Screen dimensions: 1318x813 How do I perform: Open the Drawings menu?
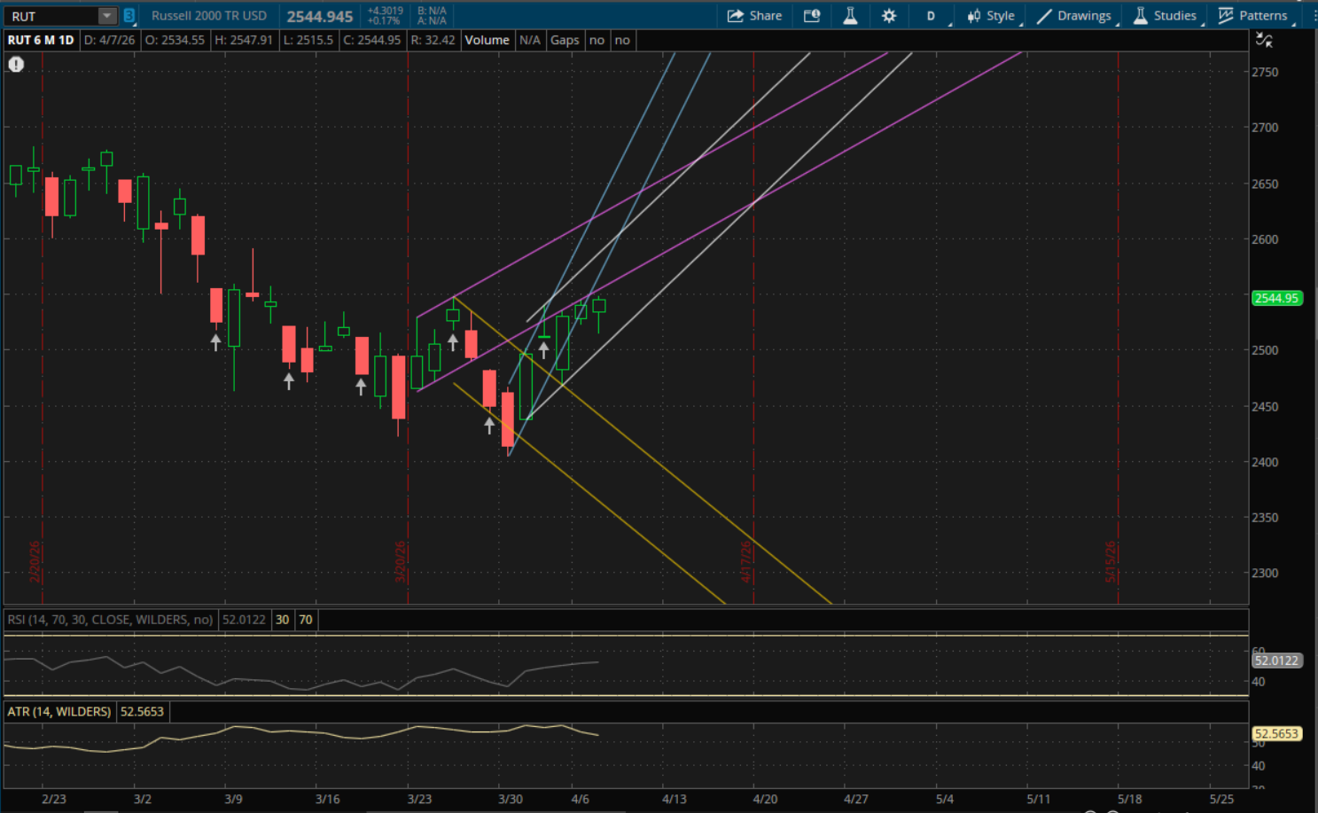pyautogui.click(x=1074, y=16)
